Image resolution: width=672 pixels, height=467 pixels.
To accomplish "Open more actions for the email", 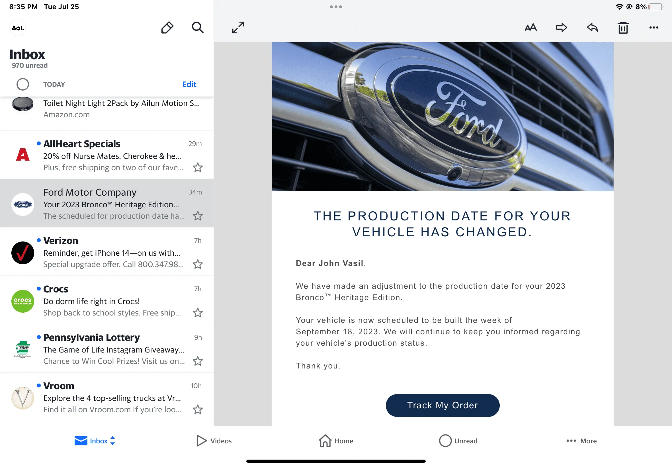I will click(x=654, y=28).
